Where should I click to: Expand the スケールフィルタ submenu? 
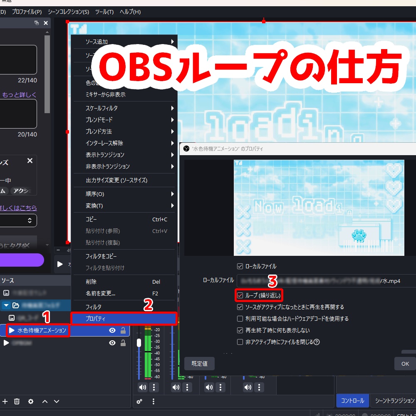point(104,108)
